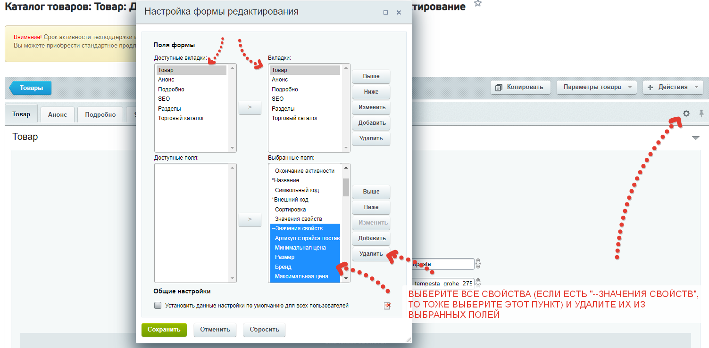Image resolution: width=709 pixels, height=348 pixels.
Task: Enable default settings for all users checkbox
Action: point(158,306)
